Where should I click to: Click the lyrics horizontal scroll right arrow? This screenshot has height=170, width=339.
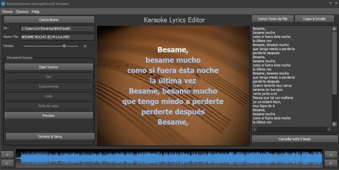click(329, 129)
